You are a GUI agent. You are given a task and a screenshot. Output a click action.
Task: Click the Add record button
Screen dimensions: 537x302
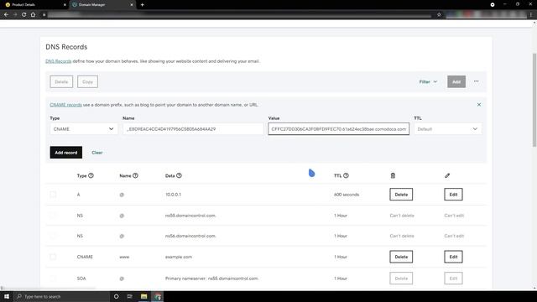click(x=66, y=153)
